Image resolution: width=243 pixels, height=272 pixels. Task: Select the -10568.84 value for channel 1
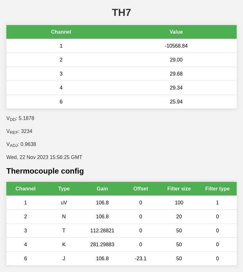pos(176,46)
